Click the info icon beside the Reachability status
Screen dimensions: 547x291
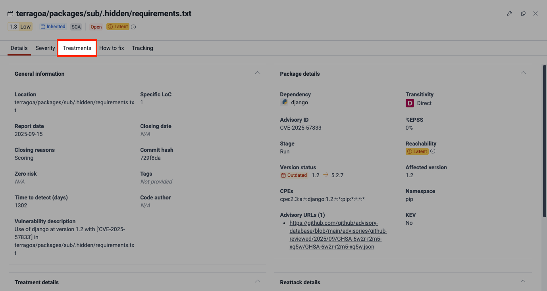[x=433, y=151]
